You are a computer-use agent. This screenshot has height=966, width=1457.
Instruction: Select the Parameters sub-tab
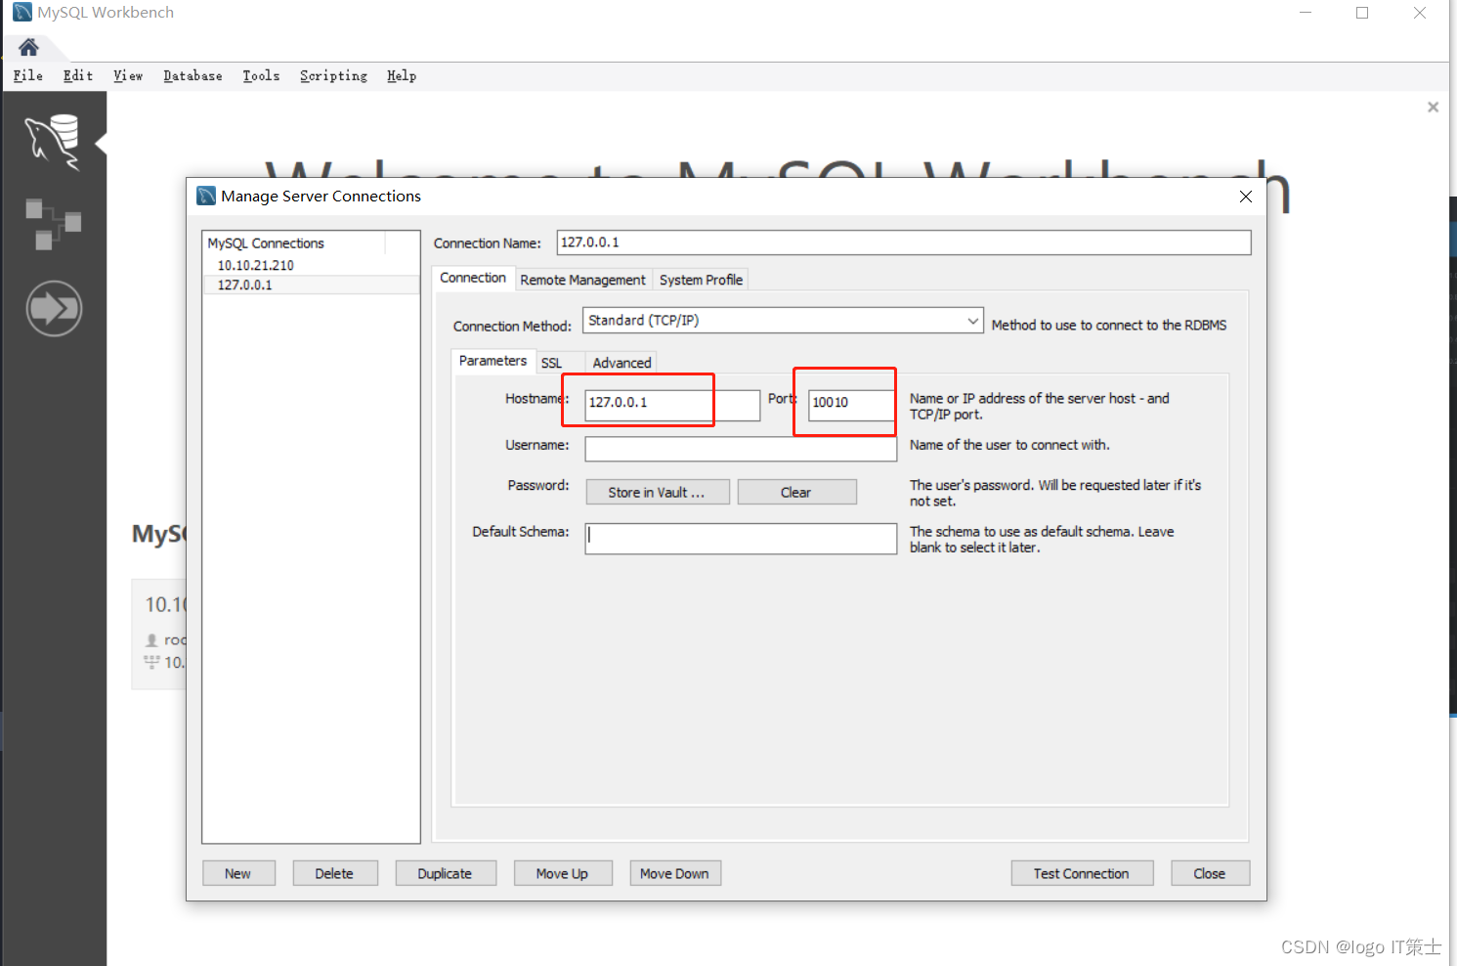[x=493, y=361]
